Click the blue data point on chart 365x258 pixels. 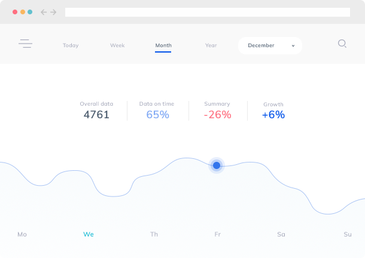pyautogui.click(x=217, y=165)
